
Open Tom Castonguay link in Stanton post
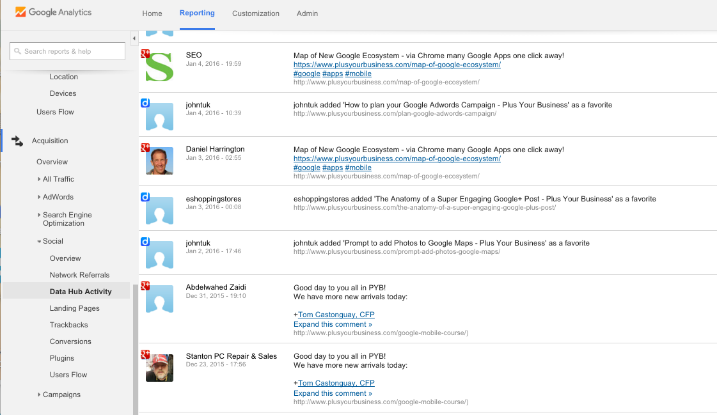coord(336,383)
